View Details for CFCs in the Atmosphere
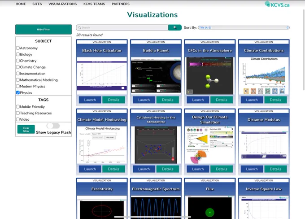The image size is (305, 219). tap(222, 100)
